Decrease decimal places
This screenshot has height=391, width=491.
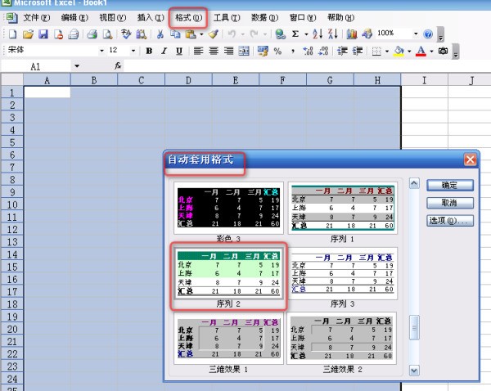(323, 51)
